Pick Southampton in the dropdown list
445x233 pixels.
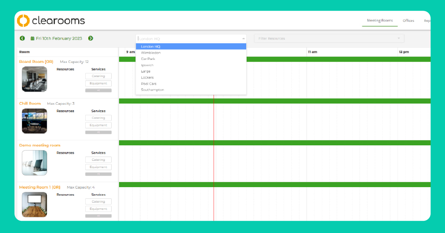(x=152, y=90)
